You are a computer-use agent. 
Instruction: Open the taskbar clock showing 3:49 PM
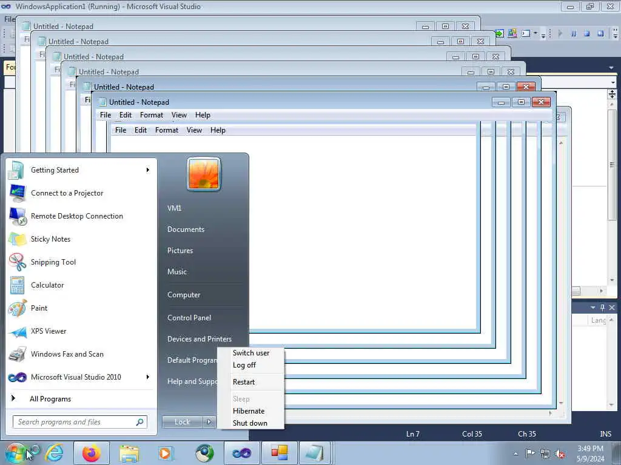pyautogui.click(x=590, y=453)
